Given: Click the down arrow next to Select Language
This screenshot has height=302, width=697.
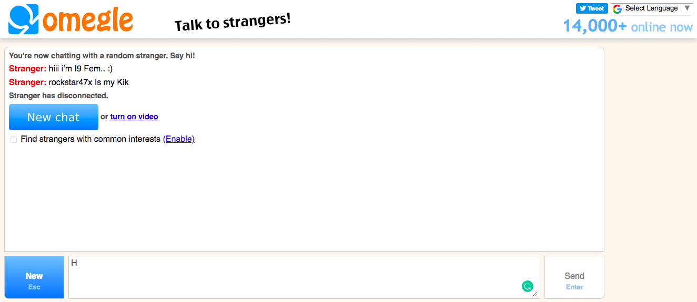Looking at the screenshot, I should click(x=687, y=8).
